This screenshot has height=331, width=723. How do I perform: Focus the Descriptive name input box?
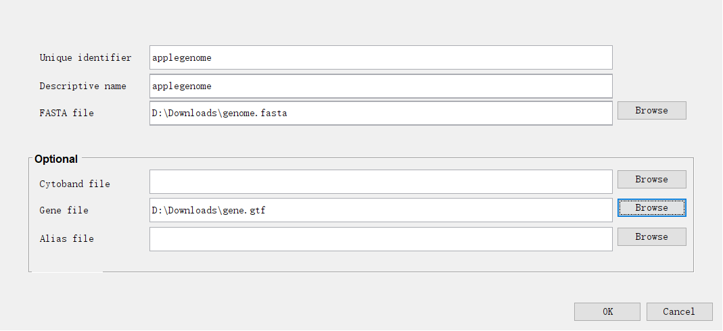coord(381,86)
